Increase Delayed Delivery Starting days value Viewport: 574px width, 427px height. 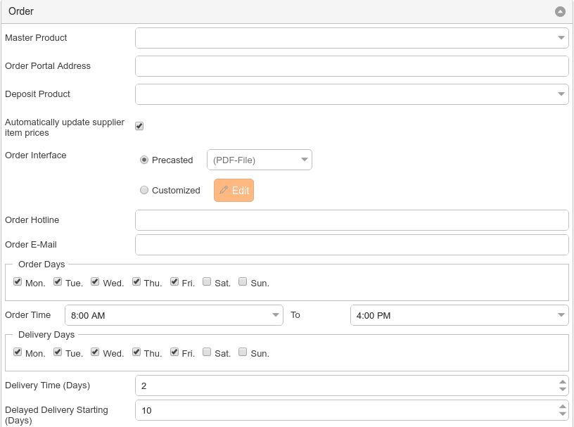tap(562, 407)
